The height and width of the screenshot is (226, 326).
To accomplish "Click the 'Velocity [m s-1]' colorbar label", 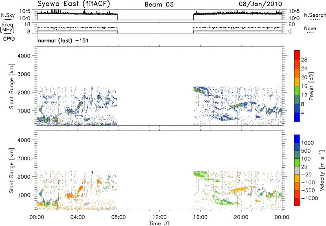I will pyautogui.click(x=322, y=170).
